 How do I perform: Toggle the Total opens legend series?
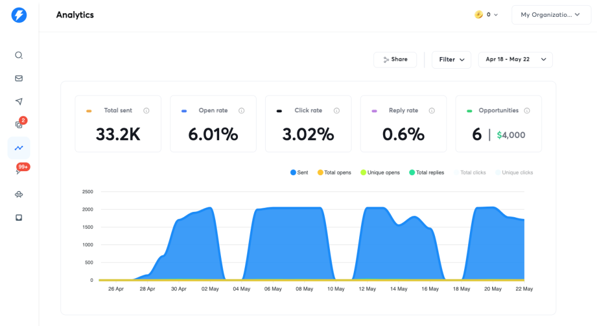(x=334, y=172)
